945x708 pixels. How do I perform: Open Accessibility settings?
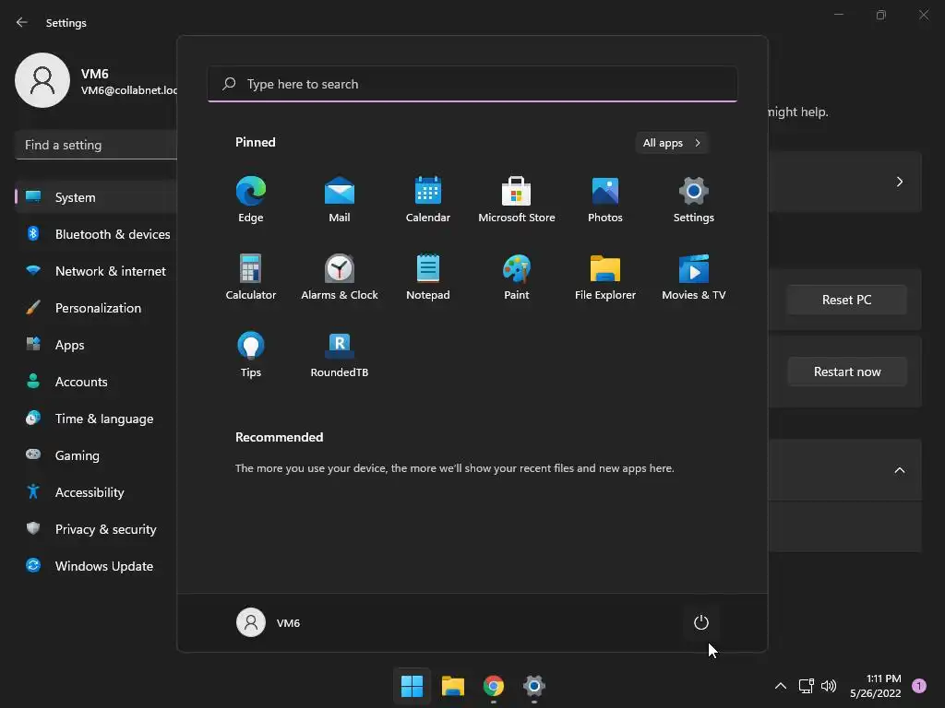[x=96, y=492]
